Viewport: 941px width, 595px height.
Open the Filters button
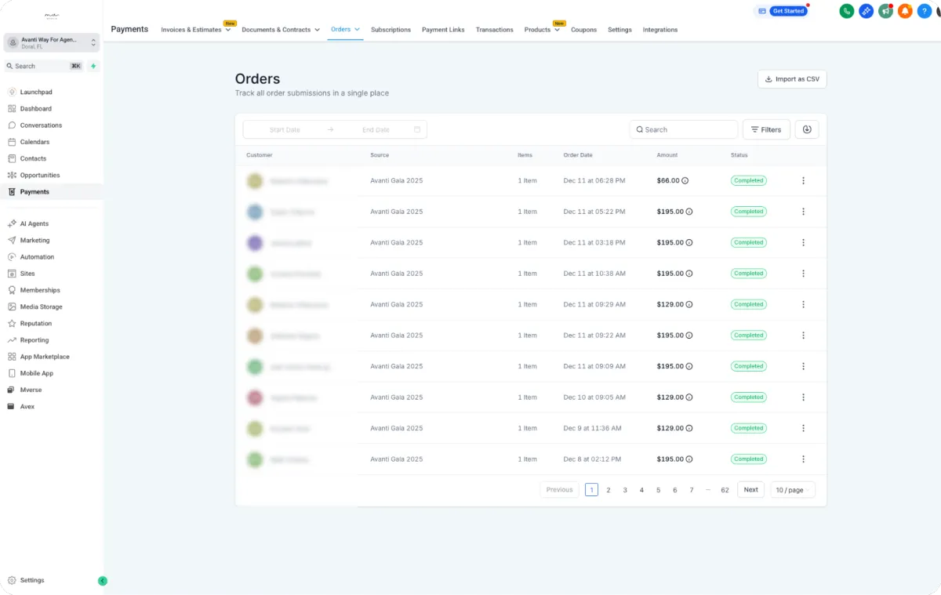tap(765, 129)
